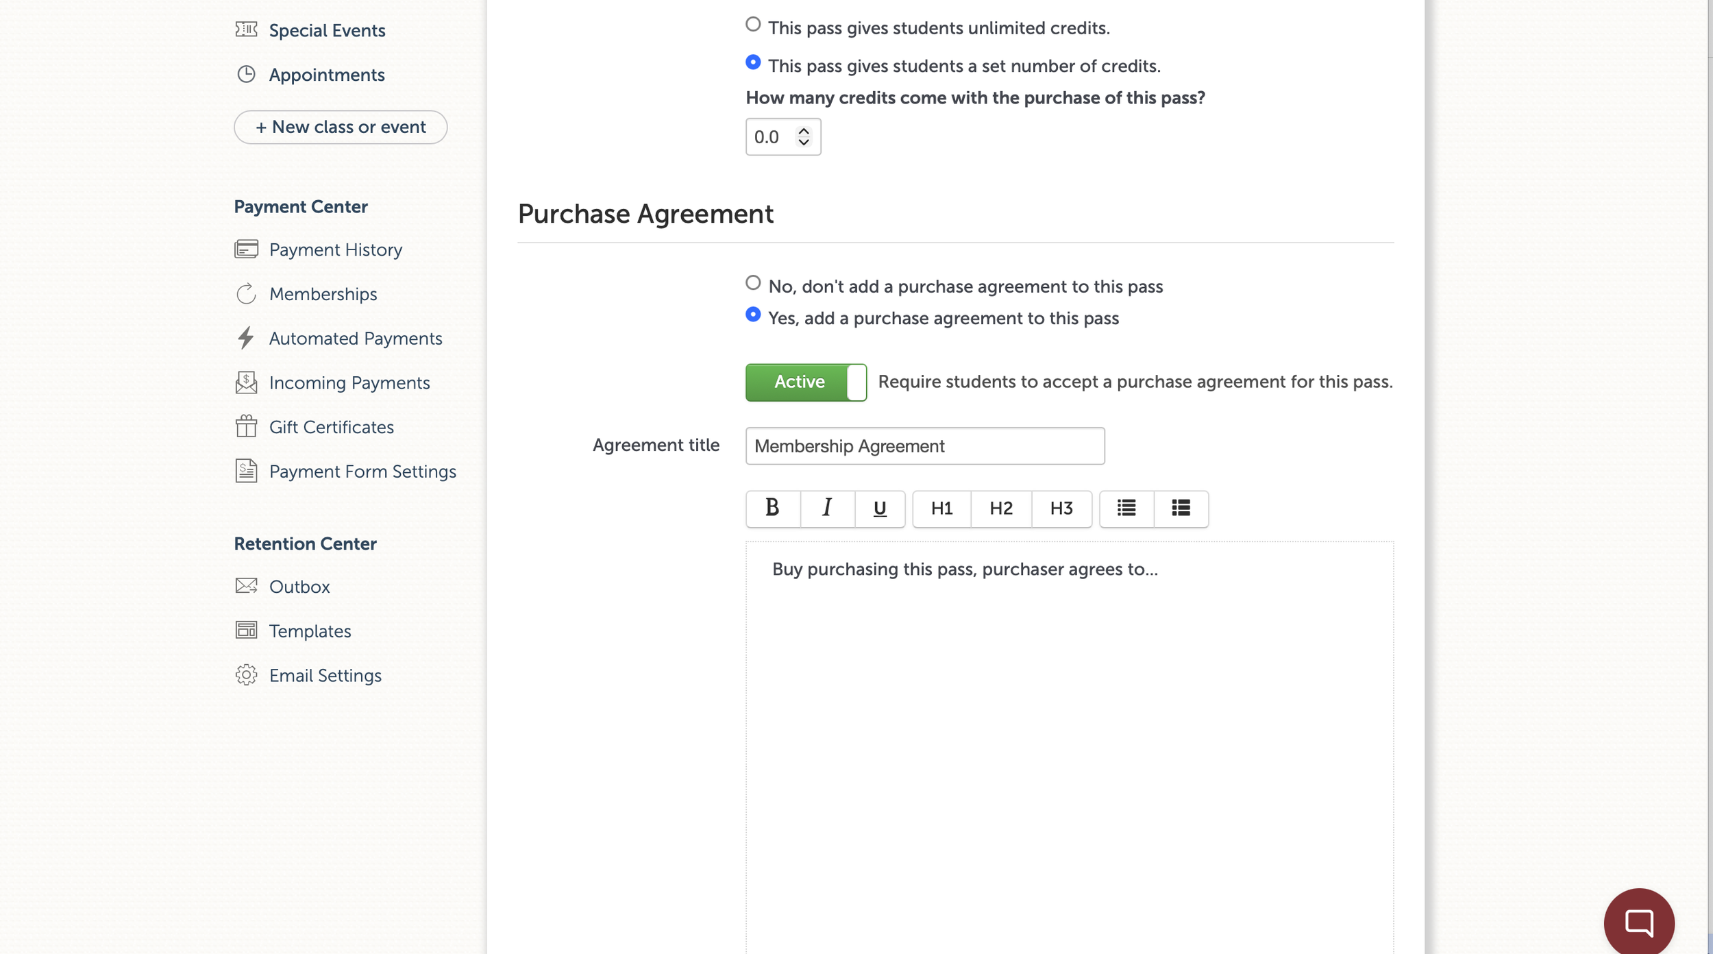This screenshot has height=954, width=1713.
Task: Open Gift Certificates from sidebar icon
Action: (246, 427)
